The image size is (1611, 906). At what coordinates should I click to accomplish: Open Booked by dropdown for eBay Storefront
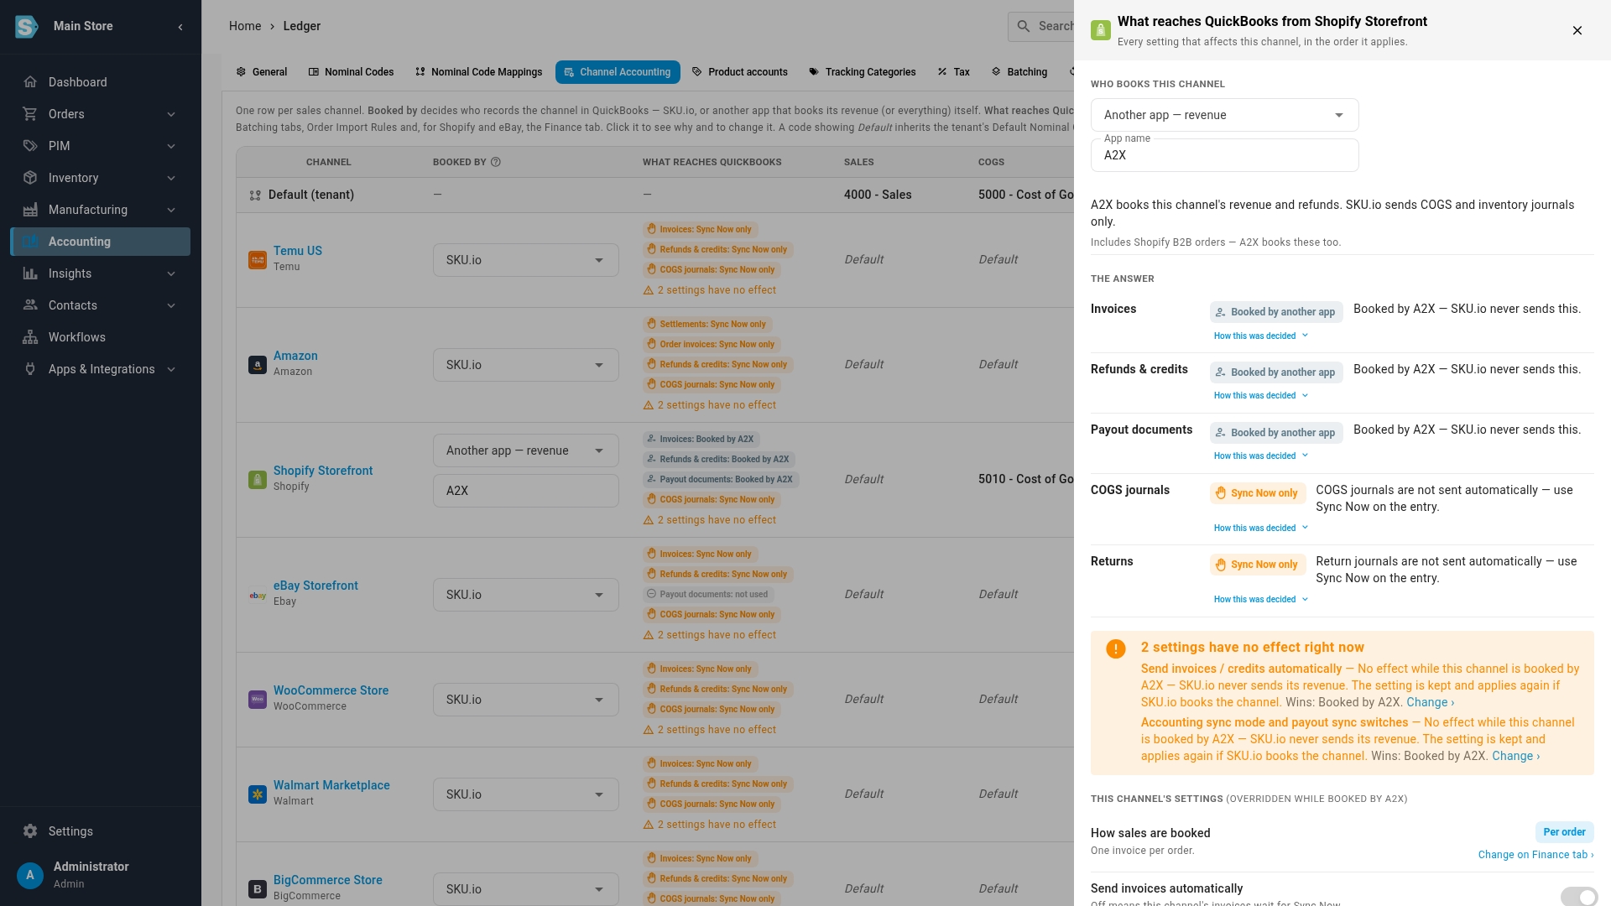pos(526,595)
